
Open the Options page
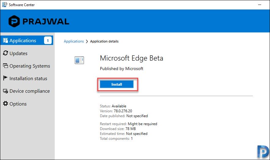[18, 104]
